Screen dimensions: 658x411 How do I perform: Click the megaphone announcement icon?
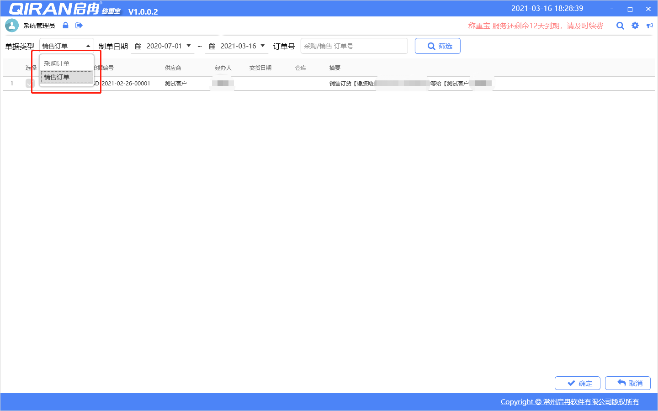click(650, 26)
